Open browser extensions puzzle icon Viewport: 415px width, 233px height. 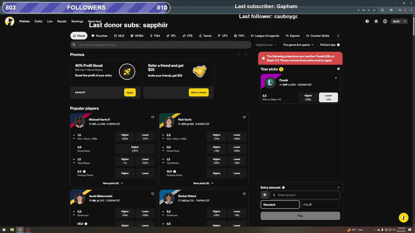coord(383,10)
